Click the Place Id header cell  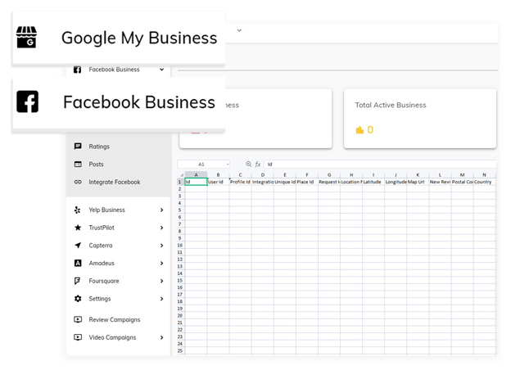tap(306, 182)
